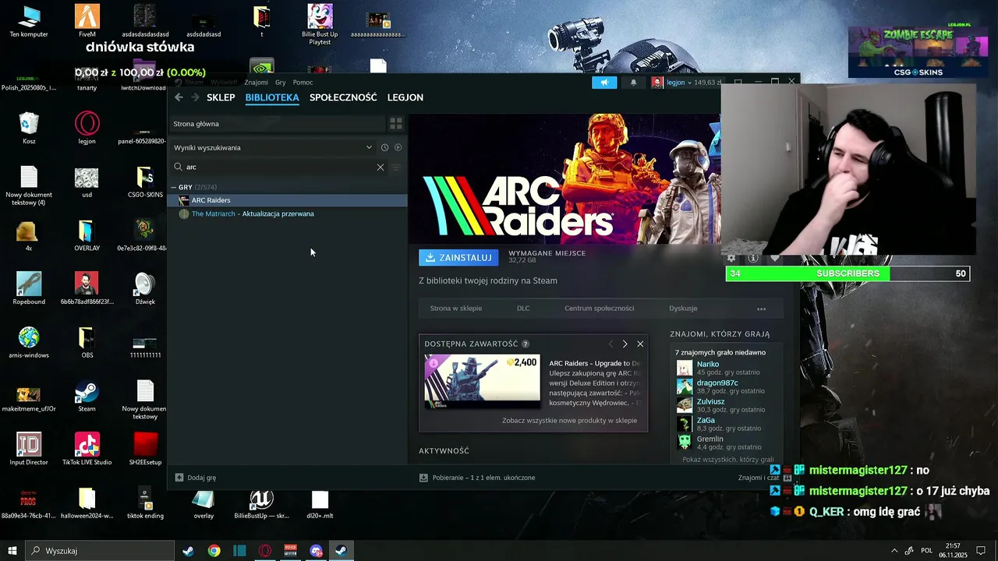
Task: Open friend ZaGa's profile
Action: [706, 421]
